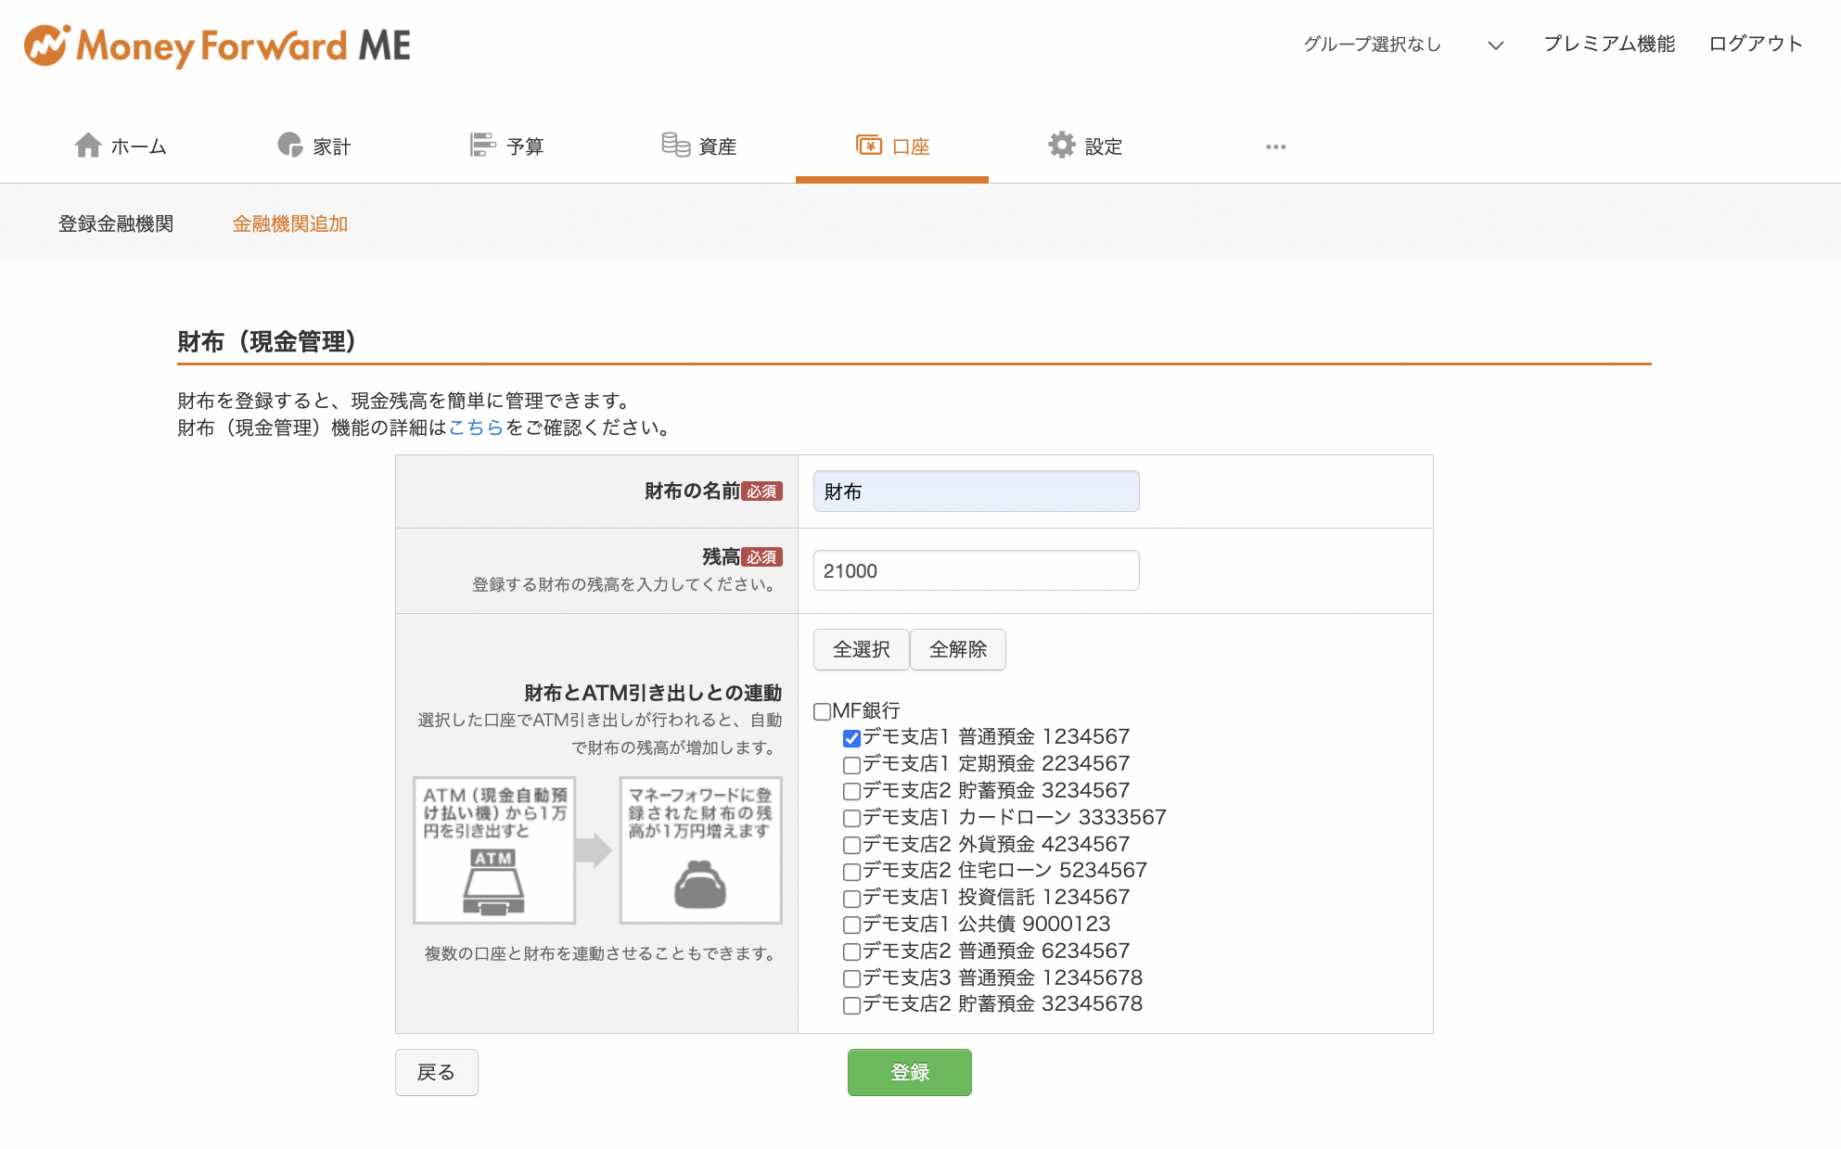The width and height of the screenshot is (1841, 1149).
Task: Uncheck デモ支店1 普通預金 1234567
Action: (x=851, y=738)
